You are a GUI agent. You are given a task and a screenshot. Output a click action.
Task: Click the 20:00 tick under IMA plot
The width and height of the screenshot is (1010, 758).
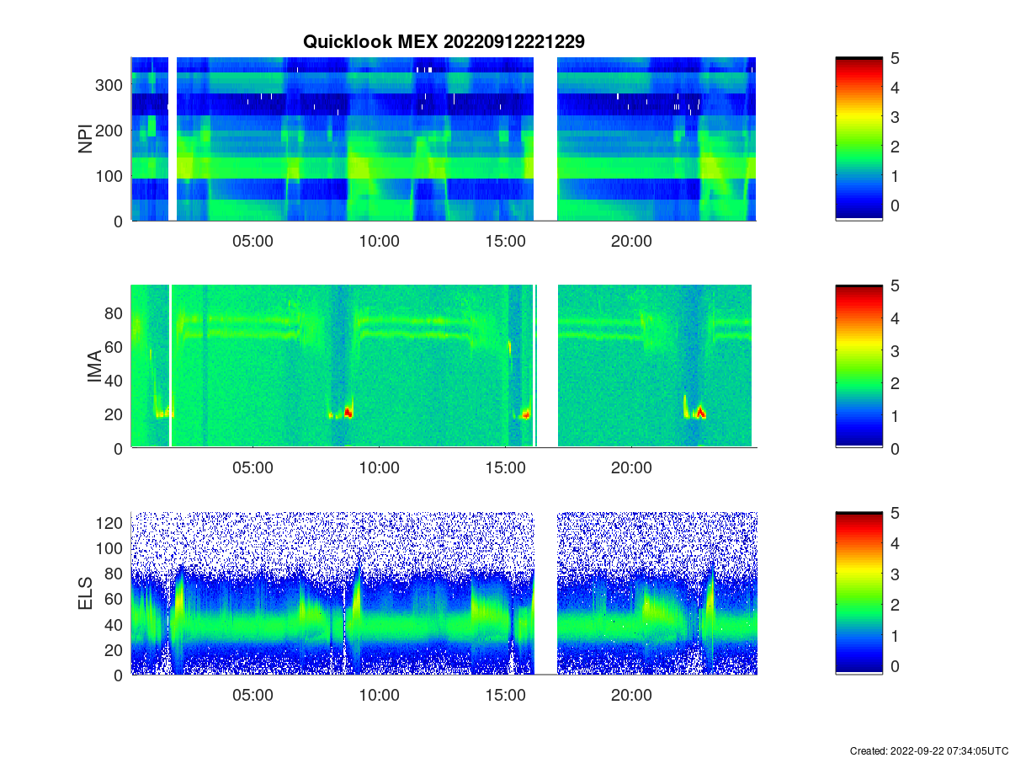pyautogui.click(x=631, y=468)
